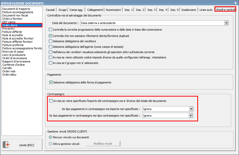Open the 'Data del documento' dropdown
Screen dimensions: 239x155
pyautogui.click(x=226, y=23)
